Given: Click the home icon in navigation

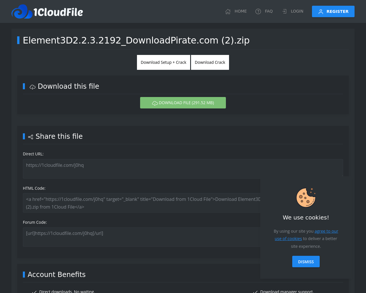Looking at the screenshot, I should (x=228, y=11).
